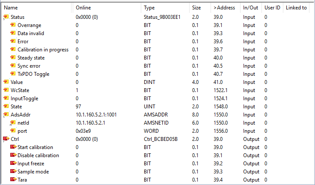Click the red output icon beside Ctrl
This screenshot has height=185, width=315.
(x=6, y=139)
